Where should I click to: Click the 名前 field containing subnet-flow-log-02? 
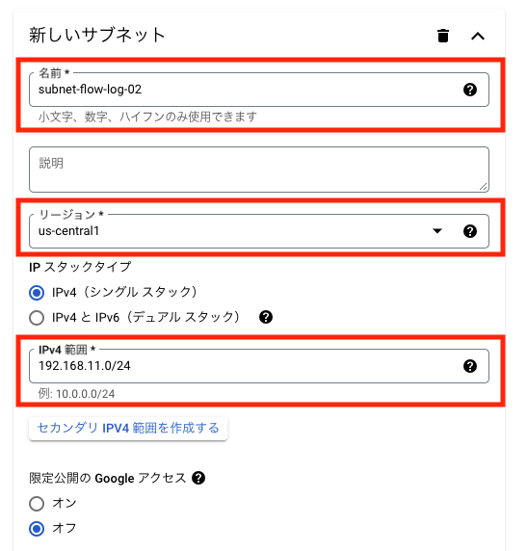click(x=259, y=90)
